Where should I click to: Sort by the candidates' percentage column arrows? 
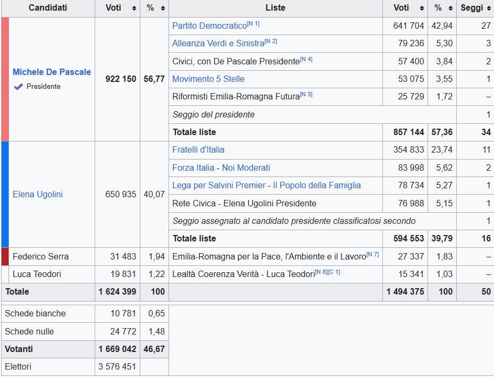[x=163, y=9]
